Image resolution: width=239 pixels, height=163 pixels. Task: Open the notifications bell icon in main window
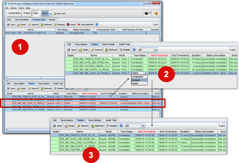(x=147, y=14)
